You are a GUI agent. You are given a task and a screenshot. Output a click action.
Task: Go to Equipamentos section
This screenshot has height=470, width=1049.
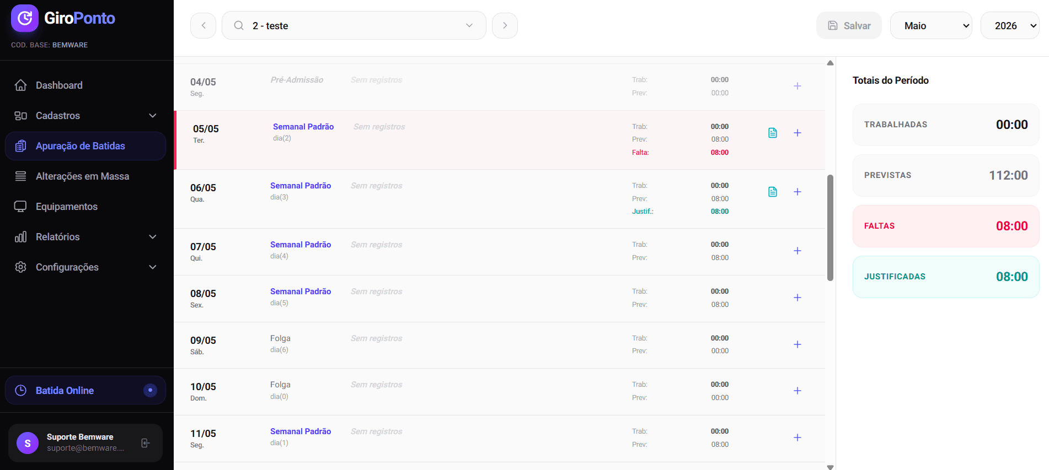pos(85,207)
